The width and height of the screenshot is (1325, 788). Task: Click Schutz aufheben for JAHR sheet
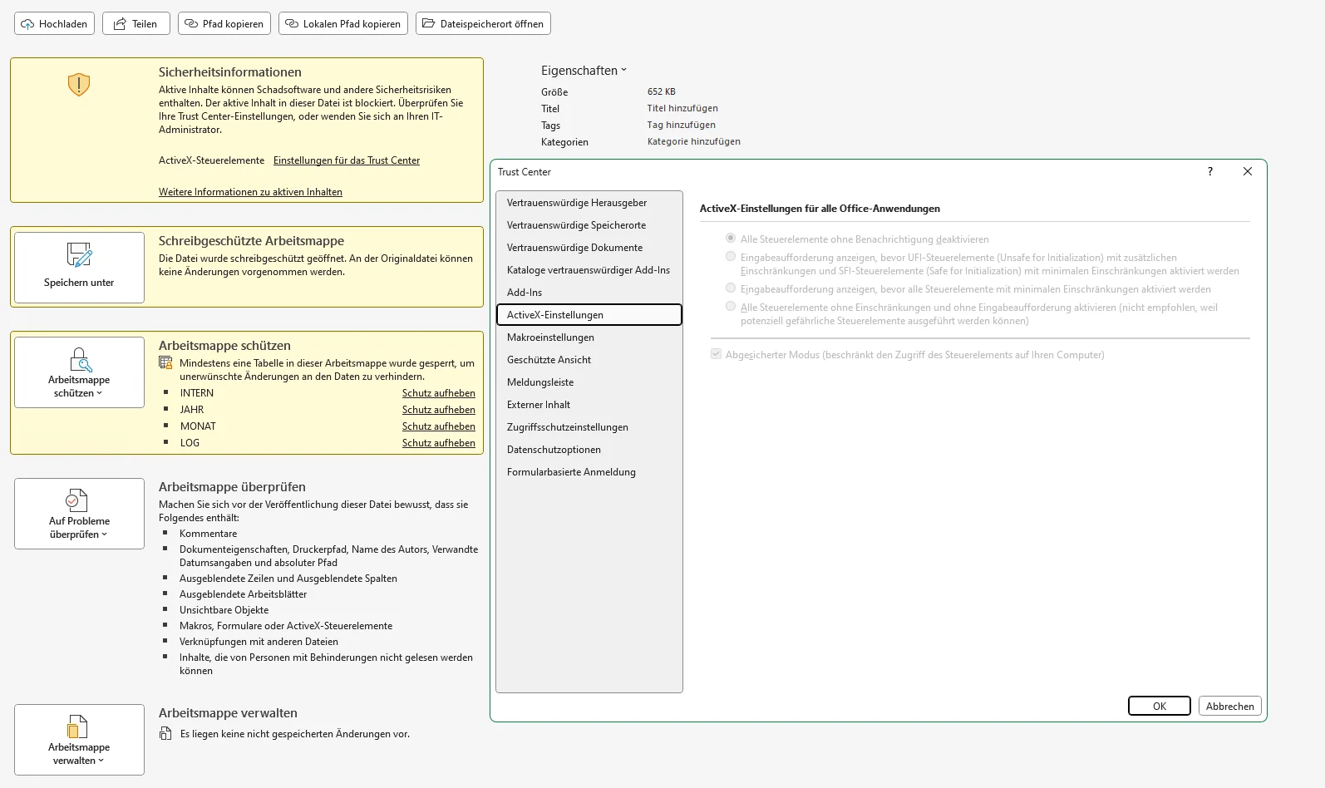(439, 410)
